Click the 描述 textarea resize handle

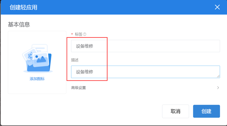pos(218,76)
